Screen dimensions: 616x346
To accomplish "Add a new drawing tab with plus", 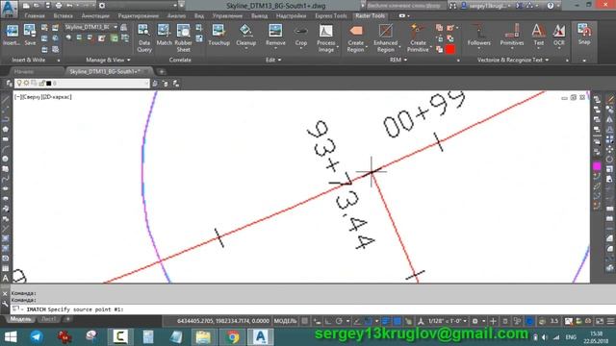I will tap(162, 72).
